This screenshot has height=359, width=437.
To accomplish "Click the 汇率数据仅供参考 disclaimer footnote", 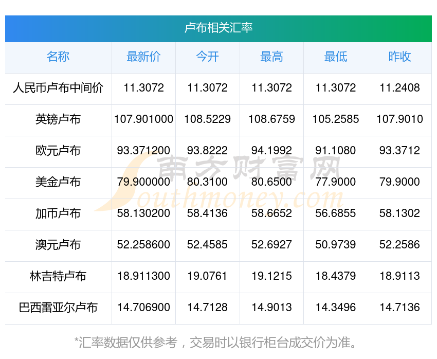I will tap(215, 343).
